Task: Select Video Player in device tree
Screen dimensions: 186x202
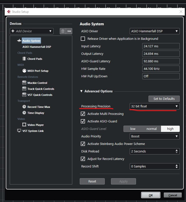Action: tap(35, 125)
